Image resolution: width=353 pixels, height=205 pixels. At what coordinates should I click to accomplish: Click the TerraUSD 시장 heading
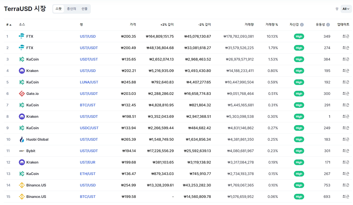(25, 9)
